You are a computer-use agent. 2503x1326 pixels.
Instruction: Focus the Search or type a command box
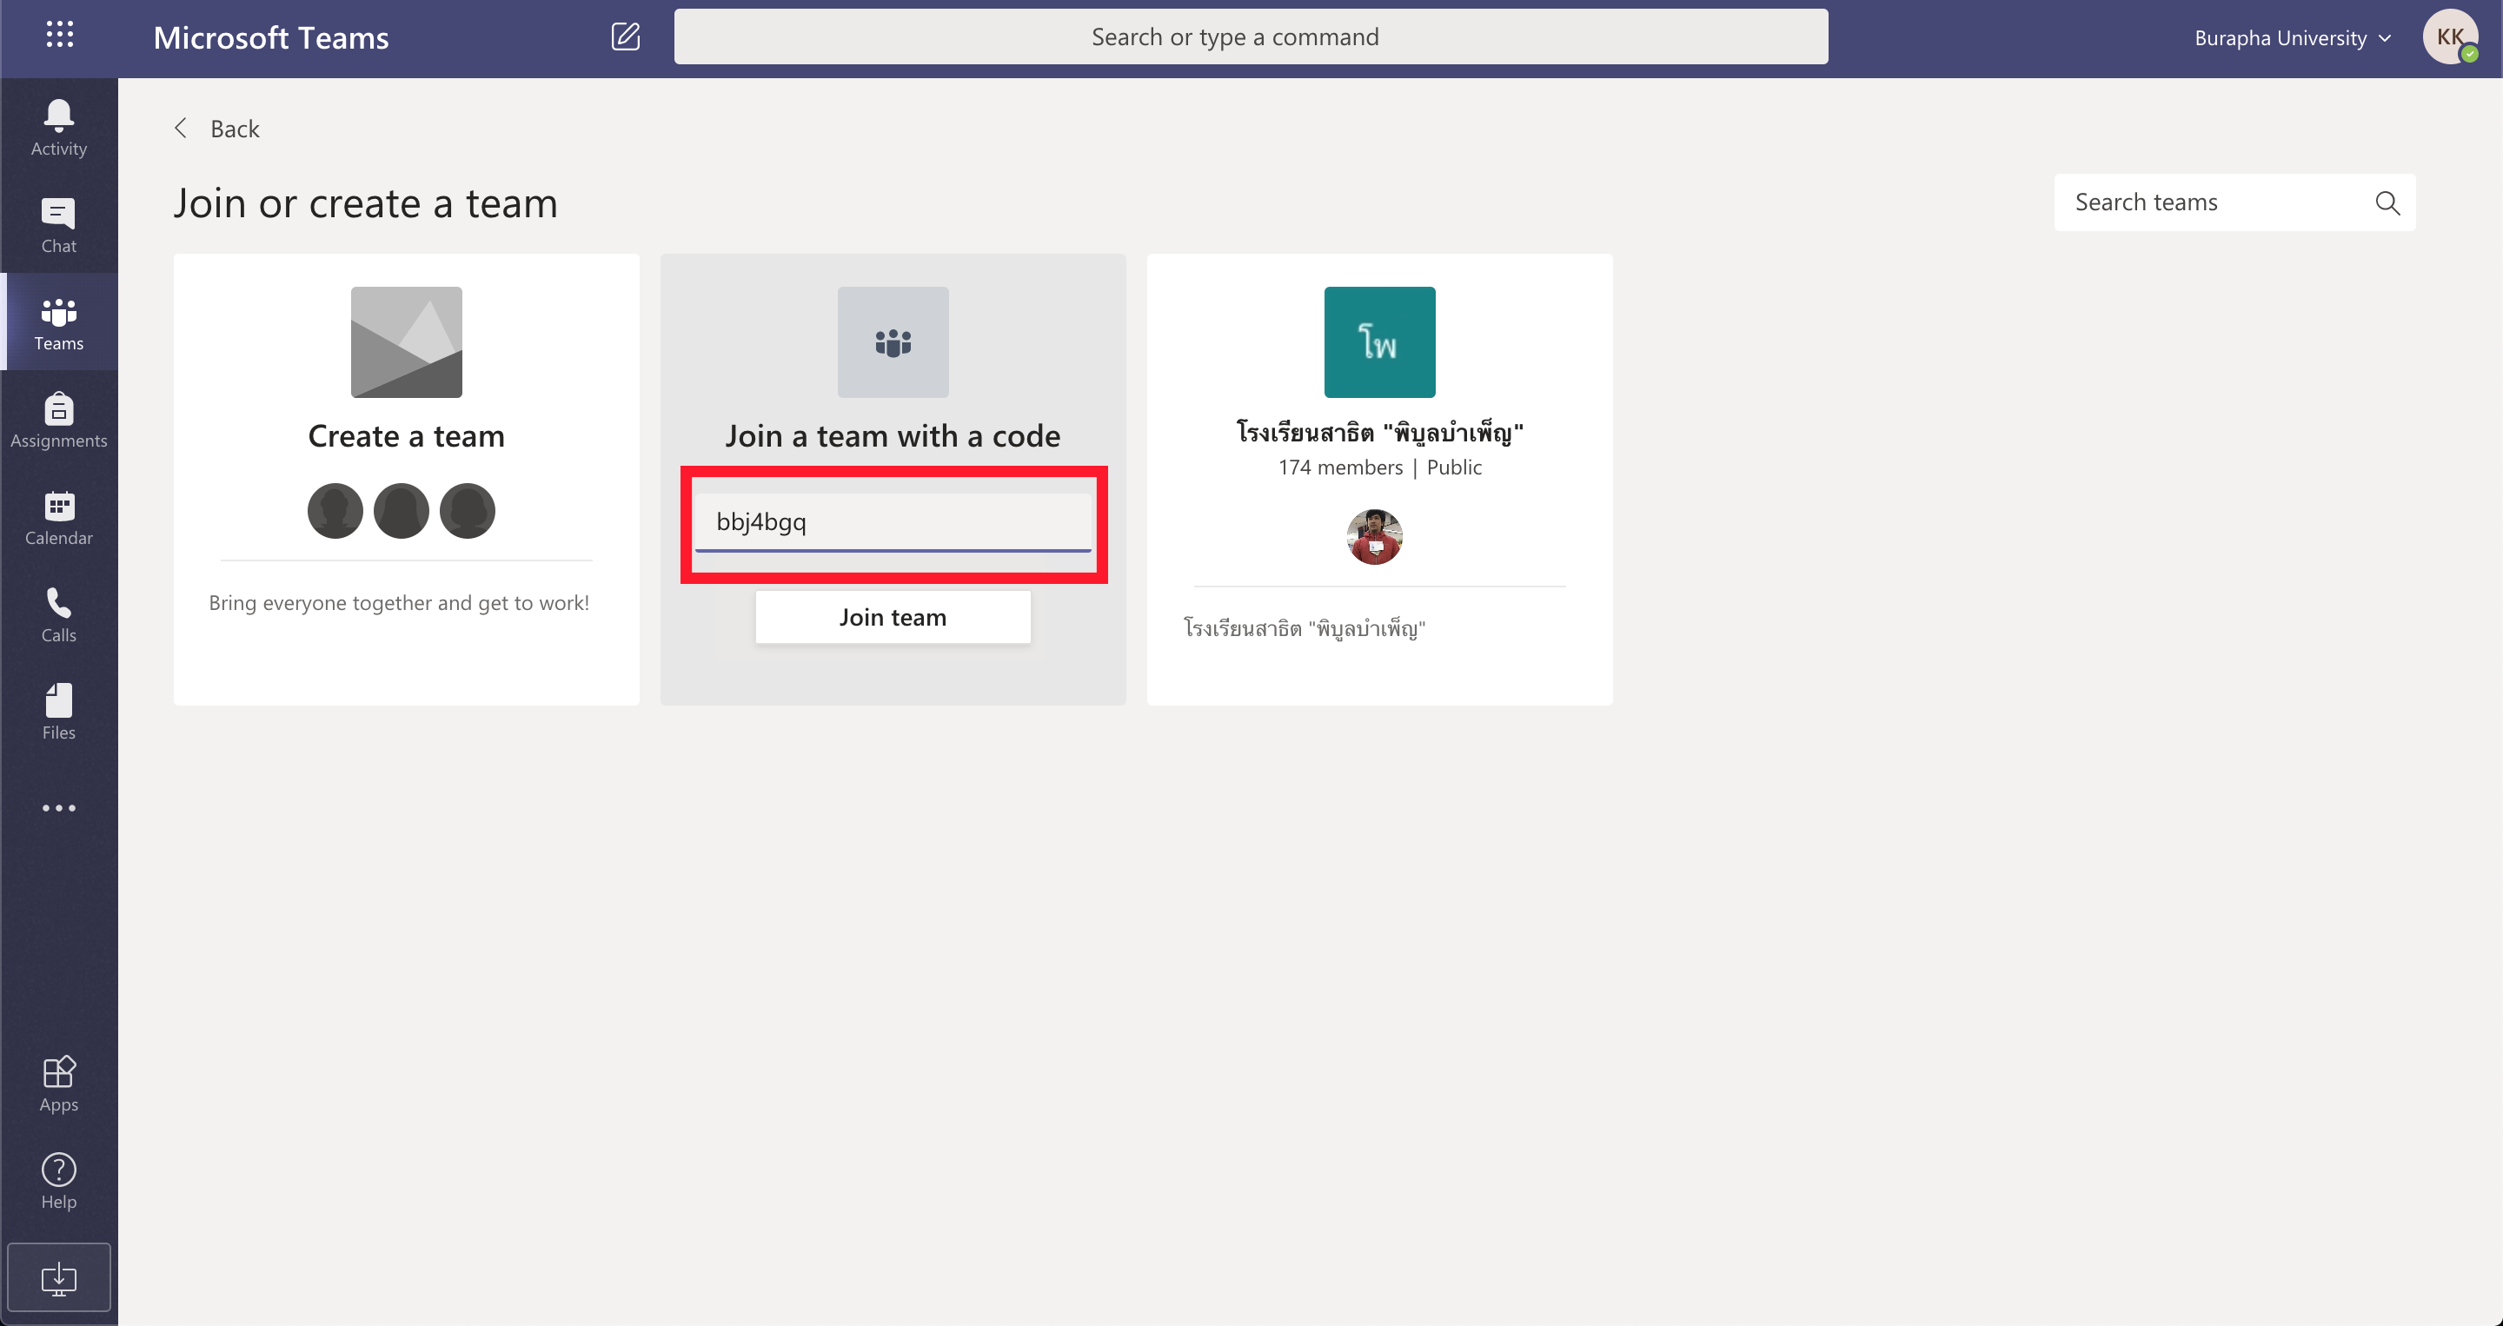pos(1251,36)
